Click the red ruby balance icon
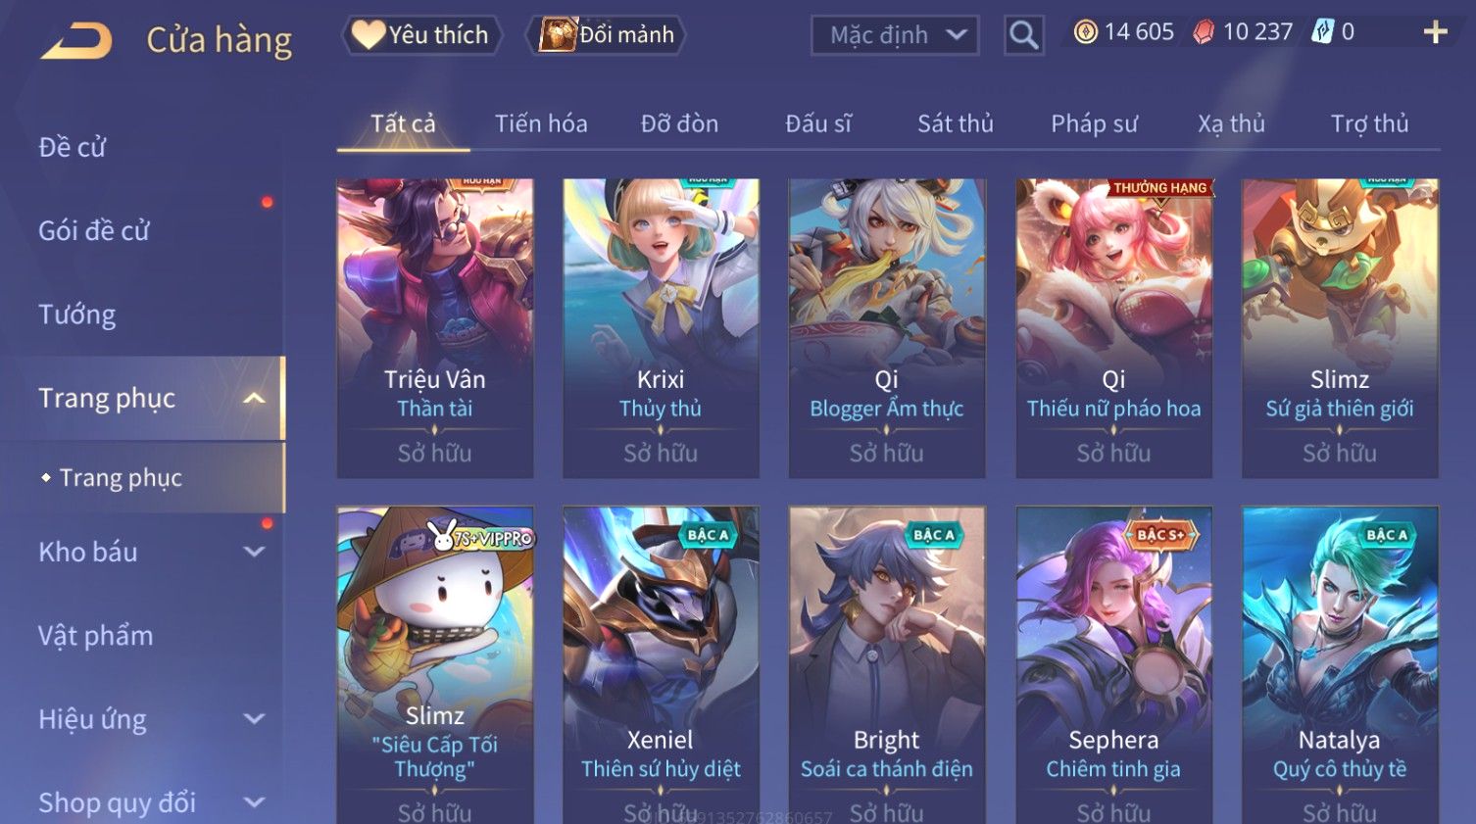 (1204, 32)
